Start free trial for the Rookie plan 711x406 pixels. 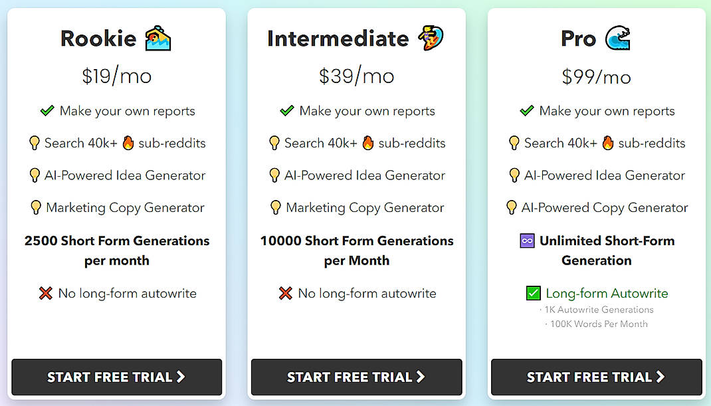[116, 377]
